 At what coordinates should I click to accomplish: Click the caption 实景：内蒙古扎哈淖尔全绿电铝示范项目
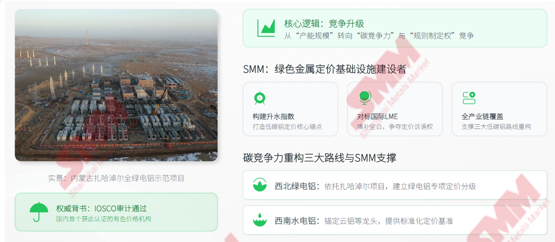point(116,178)
